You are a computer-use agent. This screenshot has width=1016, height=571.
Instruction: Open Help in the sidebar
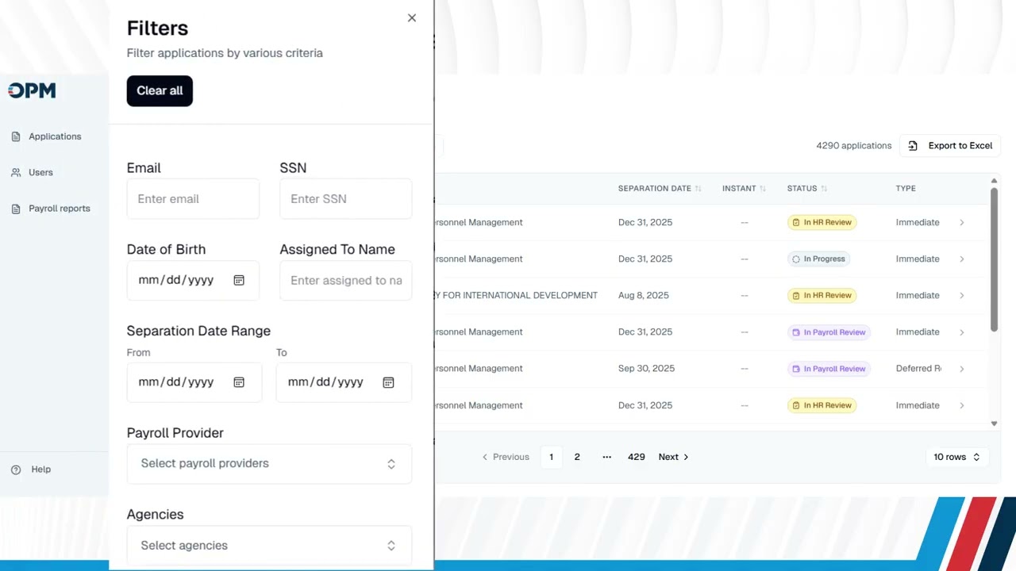click(40, 469)
